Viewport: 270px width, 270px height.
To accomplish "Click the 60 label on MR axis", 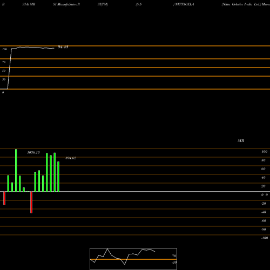I will coord(263,169).
